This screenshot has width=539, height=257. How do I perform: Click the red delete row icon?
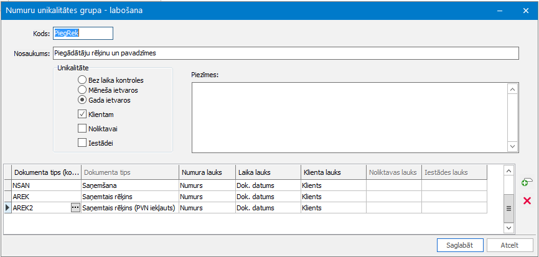(527, 200)
